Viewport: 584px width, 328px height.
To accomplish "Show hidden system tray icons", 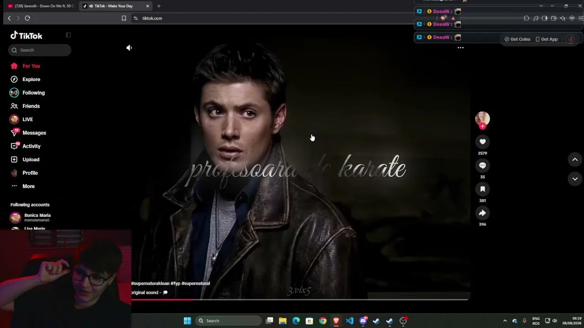I will 505,321.
